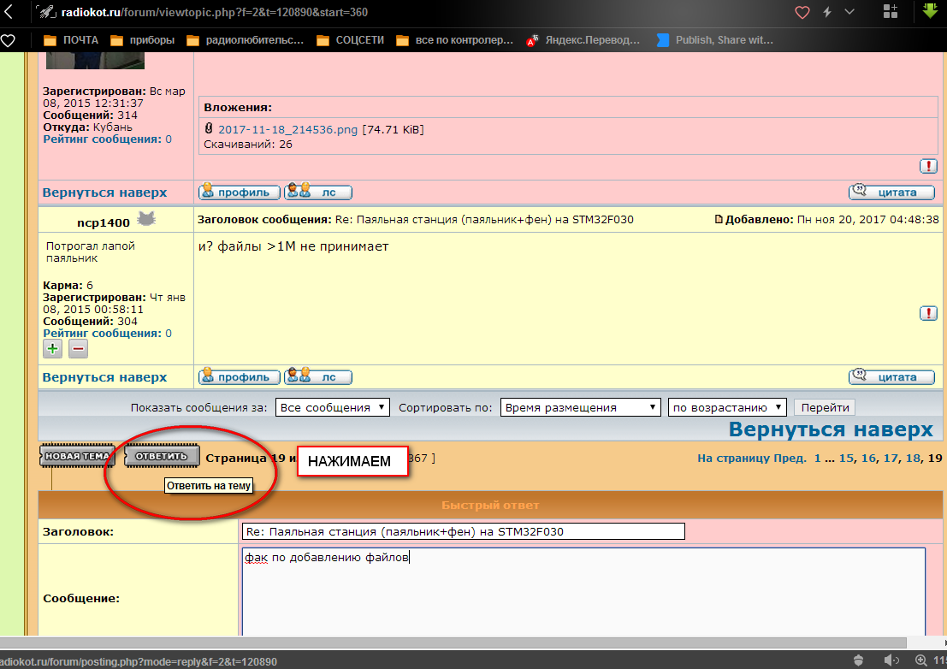Viewport: 947px width, 669px height.
Task: Click the extensions grid-plus icon
Action: click(x=891, y=12)
